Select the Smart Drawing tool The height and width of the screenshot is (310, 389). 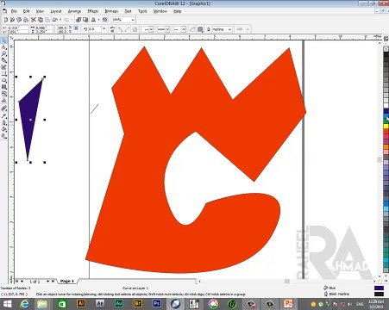pyautogui.click(x=3, y=67)
